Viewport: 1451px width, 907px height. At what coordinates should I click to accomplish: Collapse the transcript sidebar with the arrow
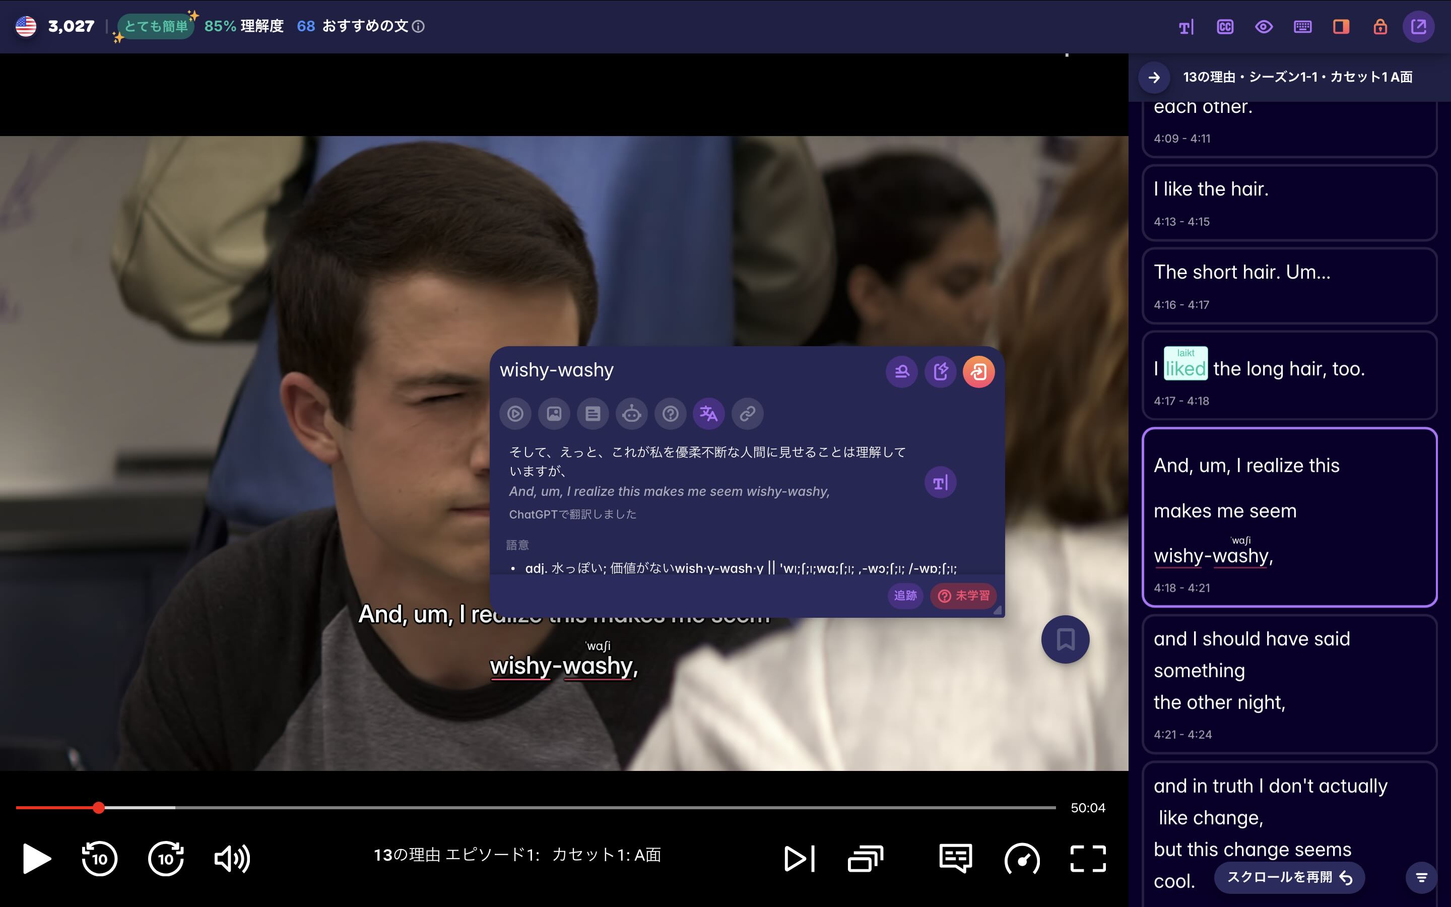pyautogui.click(x=1154, y=78)
